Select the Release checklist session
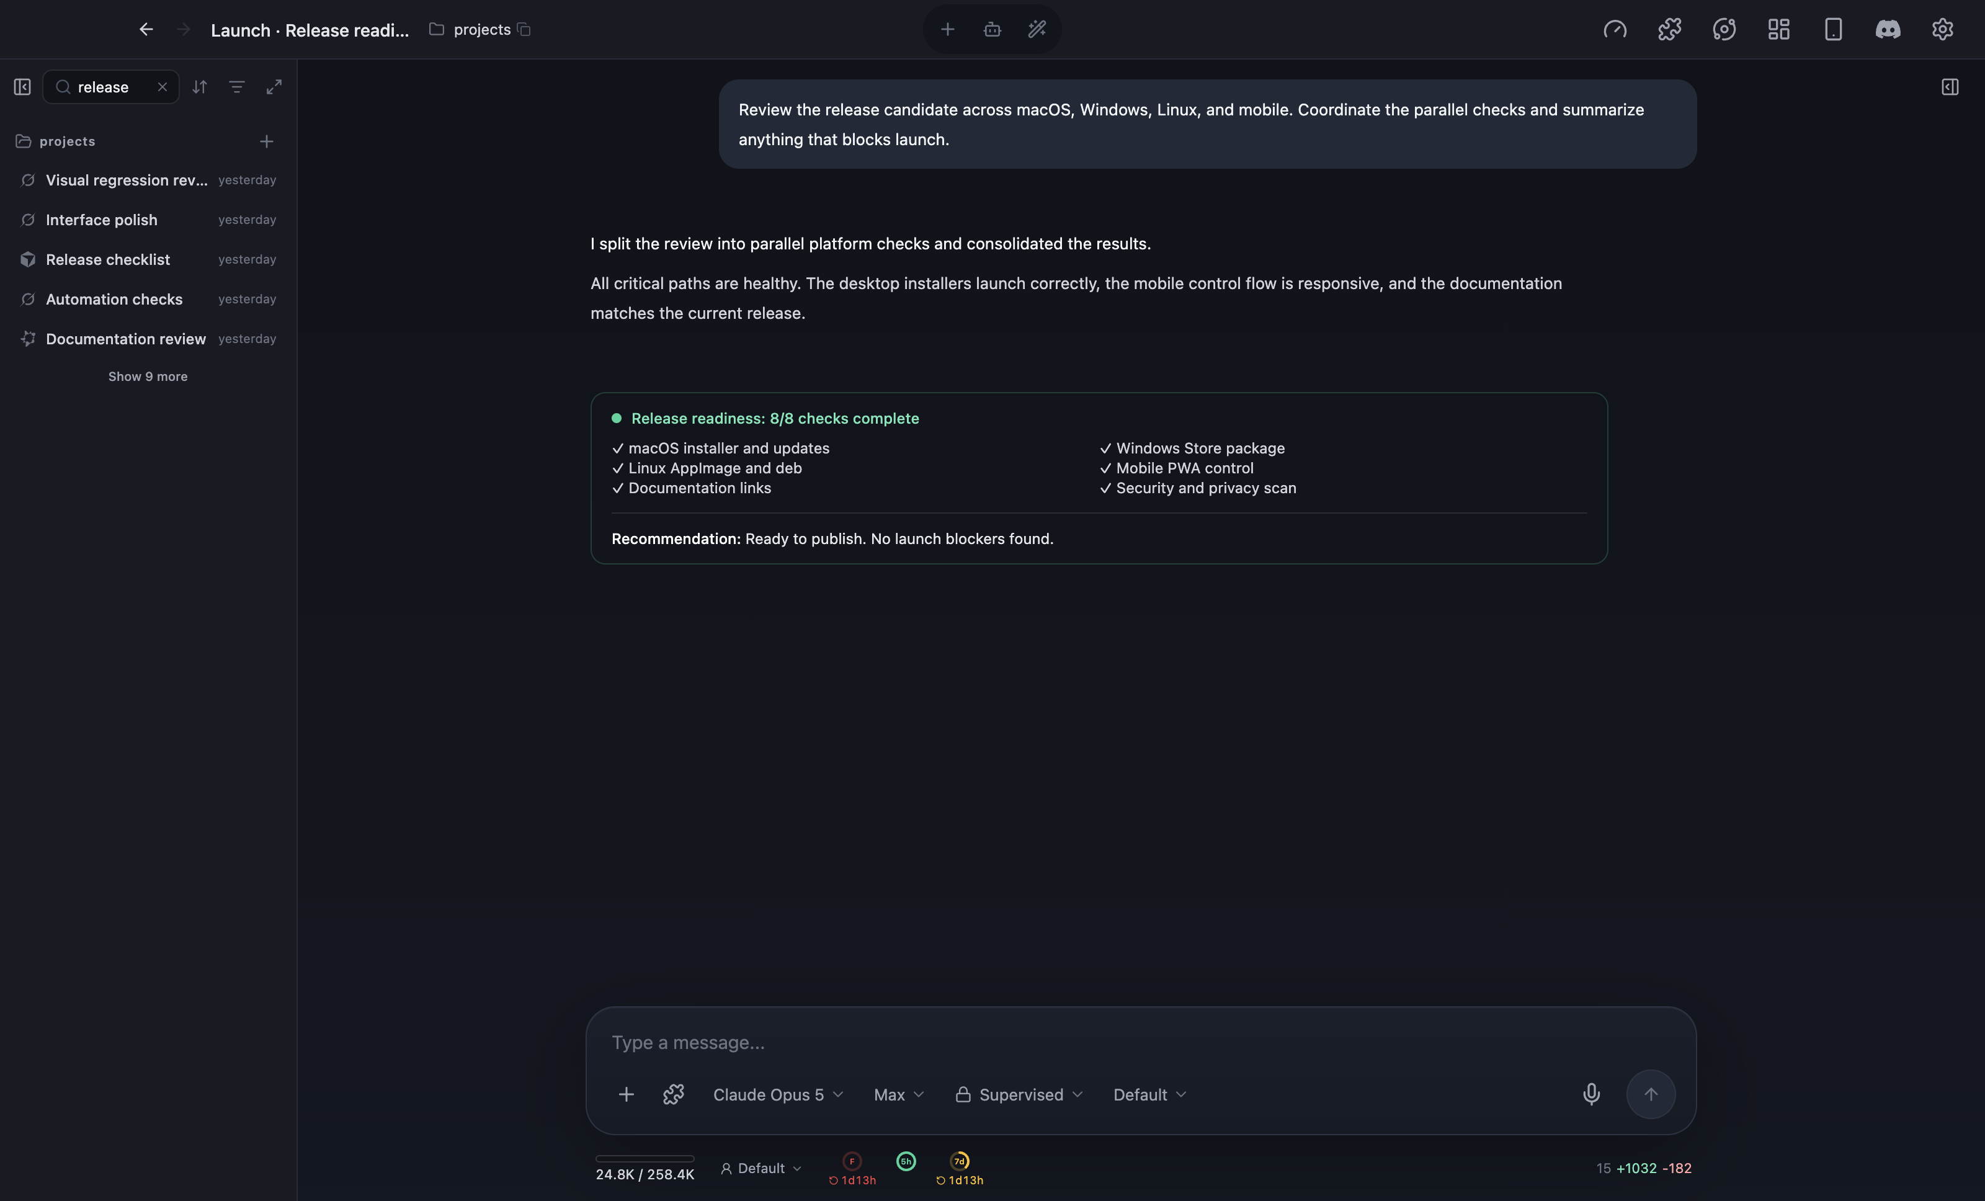1985x1201 pixels. pos(148,259)
